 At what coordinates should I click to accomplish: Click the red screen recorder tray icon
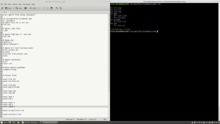coord(210,123)
